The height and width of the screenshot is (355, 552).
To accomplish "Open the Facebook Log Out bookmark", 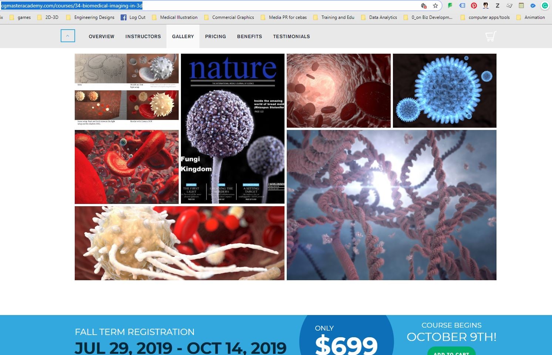I will pyautogui.click(x=133, y=17).
